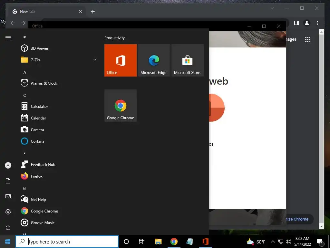Open the user account icon in Start
330x248 pixels.
[8, 165]
